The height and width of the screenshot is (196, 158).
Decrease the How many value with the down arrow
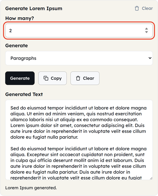[146, 32]
